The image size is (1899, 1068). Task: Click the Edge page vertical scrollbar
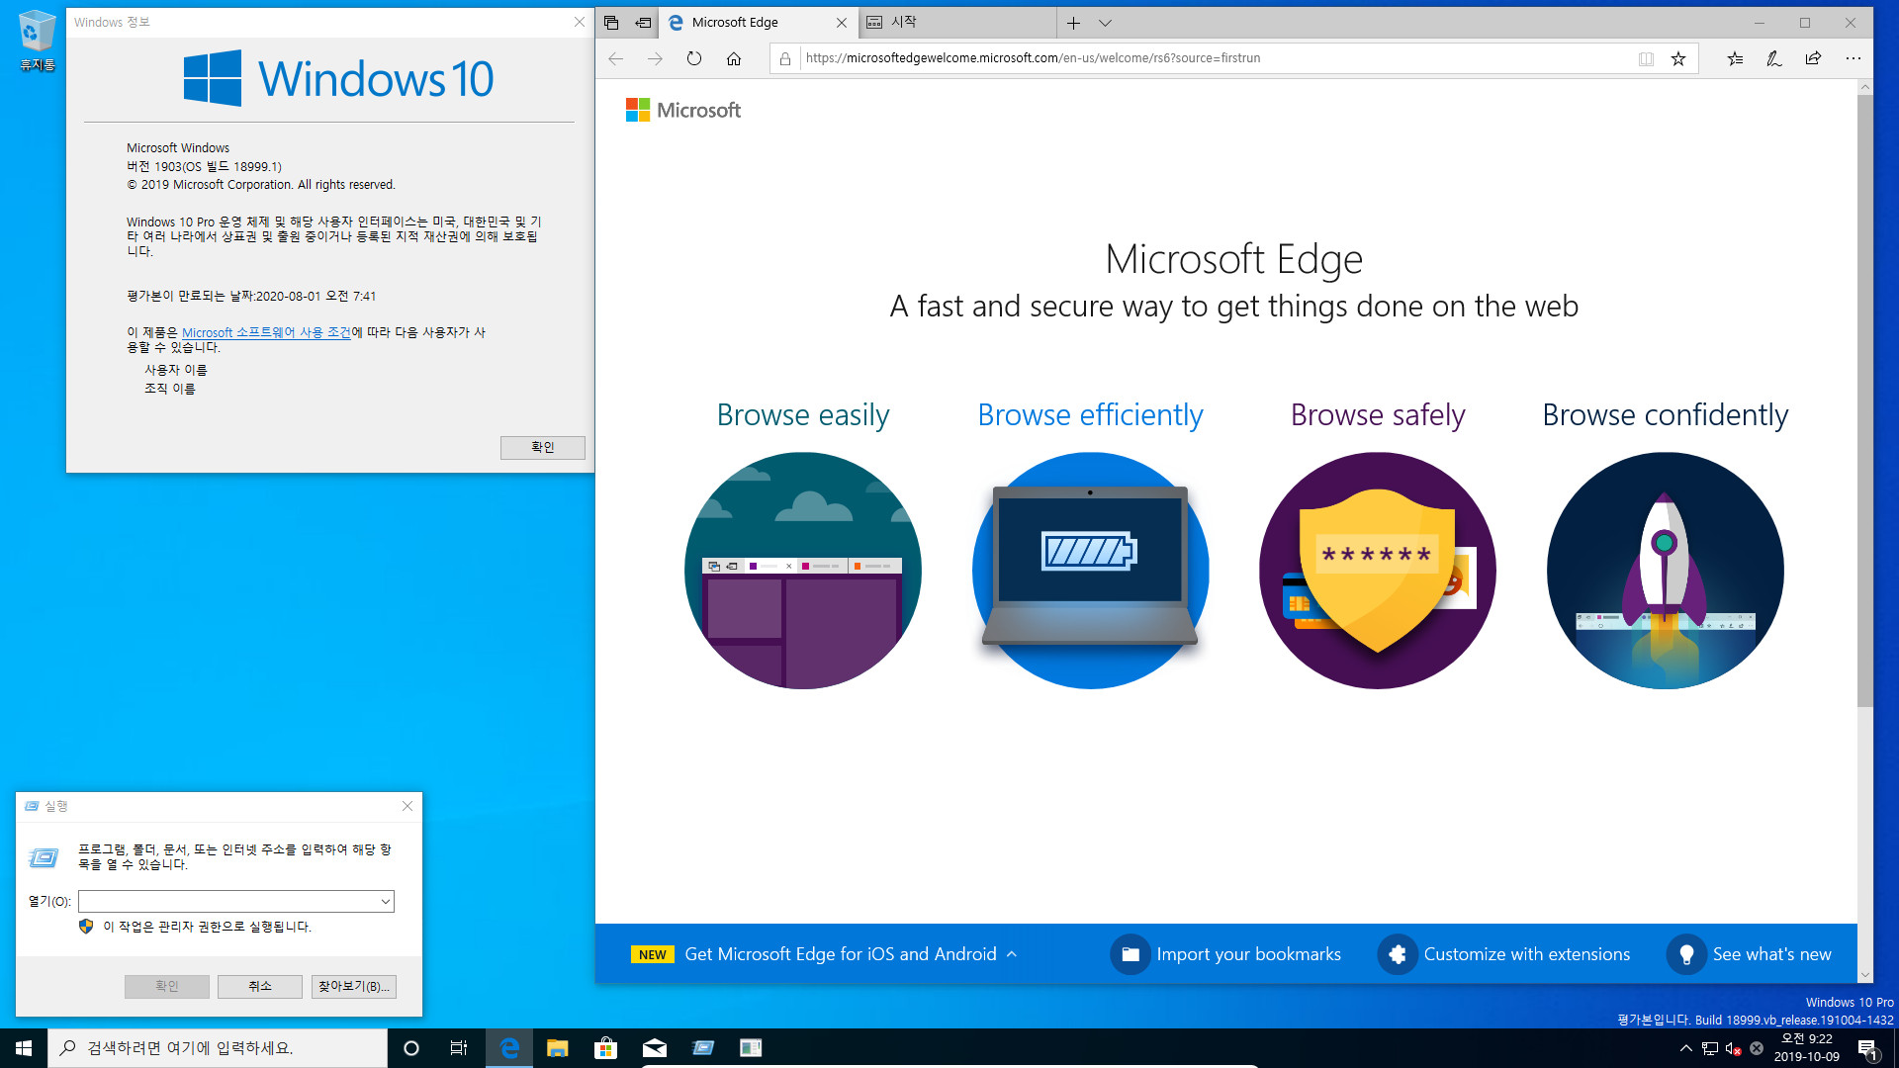[1865, 400]
